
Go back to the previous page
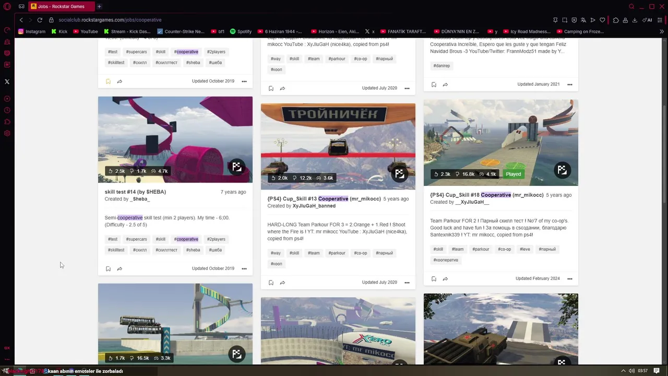pyautogui.click(x=21, y=20)
